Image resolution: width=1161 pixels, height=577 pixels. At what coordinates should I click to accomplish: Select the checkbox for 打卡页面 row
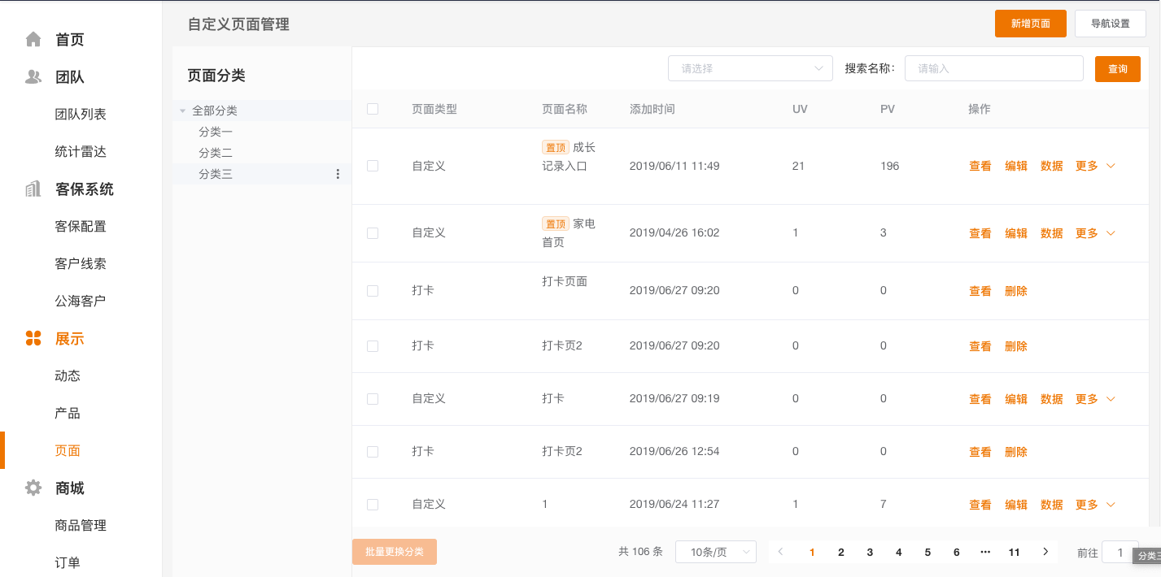pyautogui.click(x=373, y=291)
